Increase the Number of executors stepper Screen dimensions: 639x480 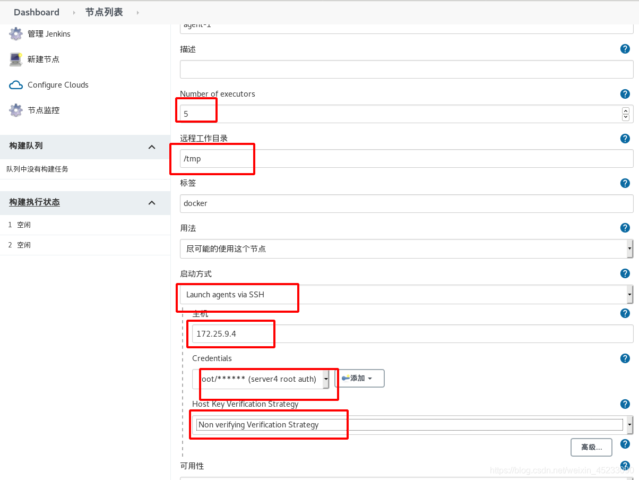[625, 110]
